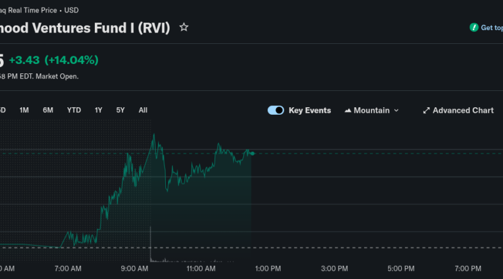Click the Key Events label text
This screenshot has width=503, height=279.
[309, 110]
